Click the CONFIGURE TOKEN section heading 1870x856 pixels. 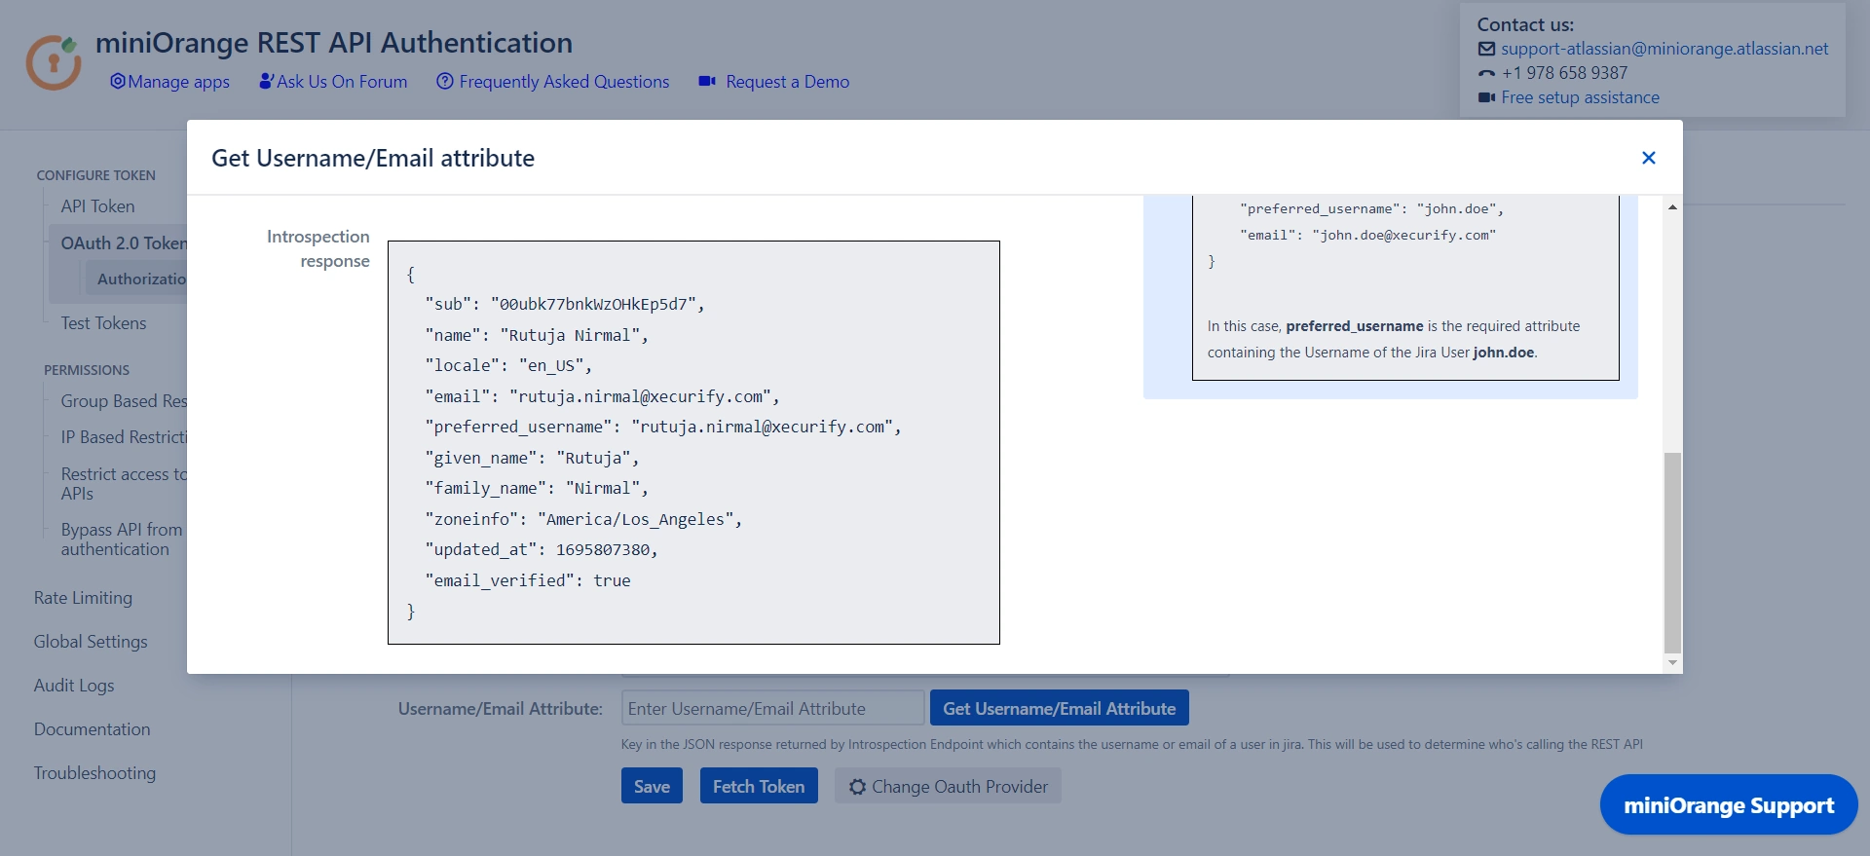coord(95,175)
